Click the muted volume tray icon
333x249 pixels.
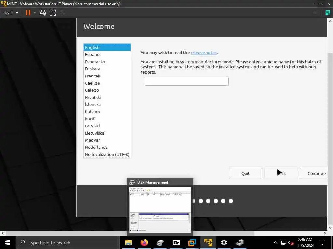click(291, 243)
